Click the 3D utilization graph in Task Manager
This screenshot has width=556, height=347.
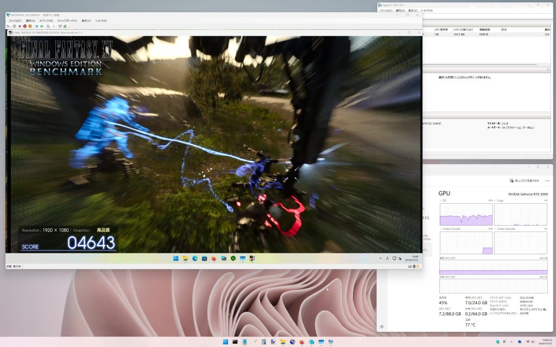[x=466, y=214]
